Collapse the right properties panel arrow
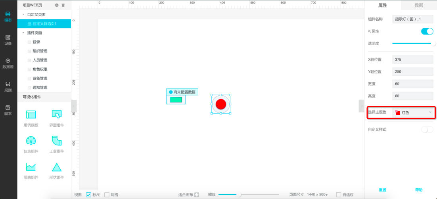 (362, 106)
